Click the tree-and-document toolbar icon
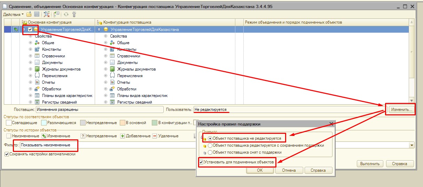Viewport: 423px width, 187px height. click(56, 14)
